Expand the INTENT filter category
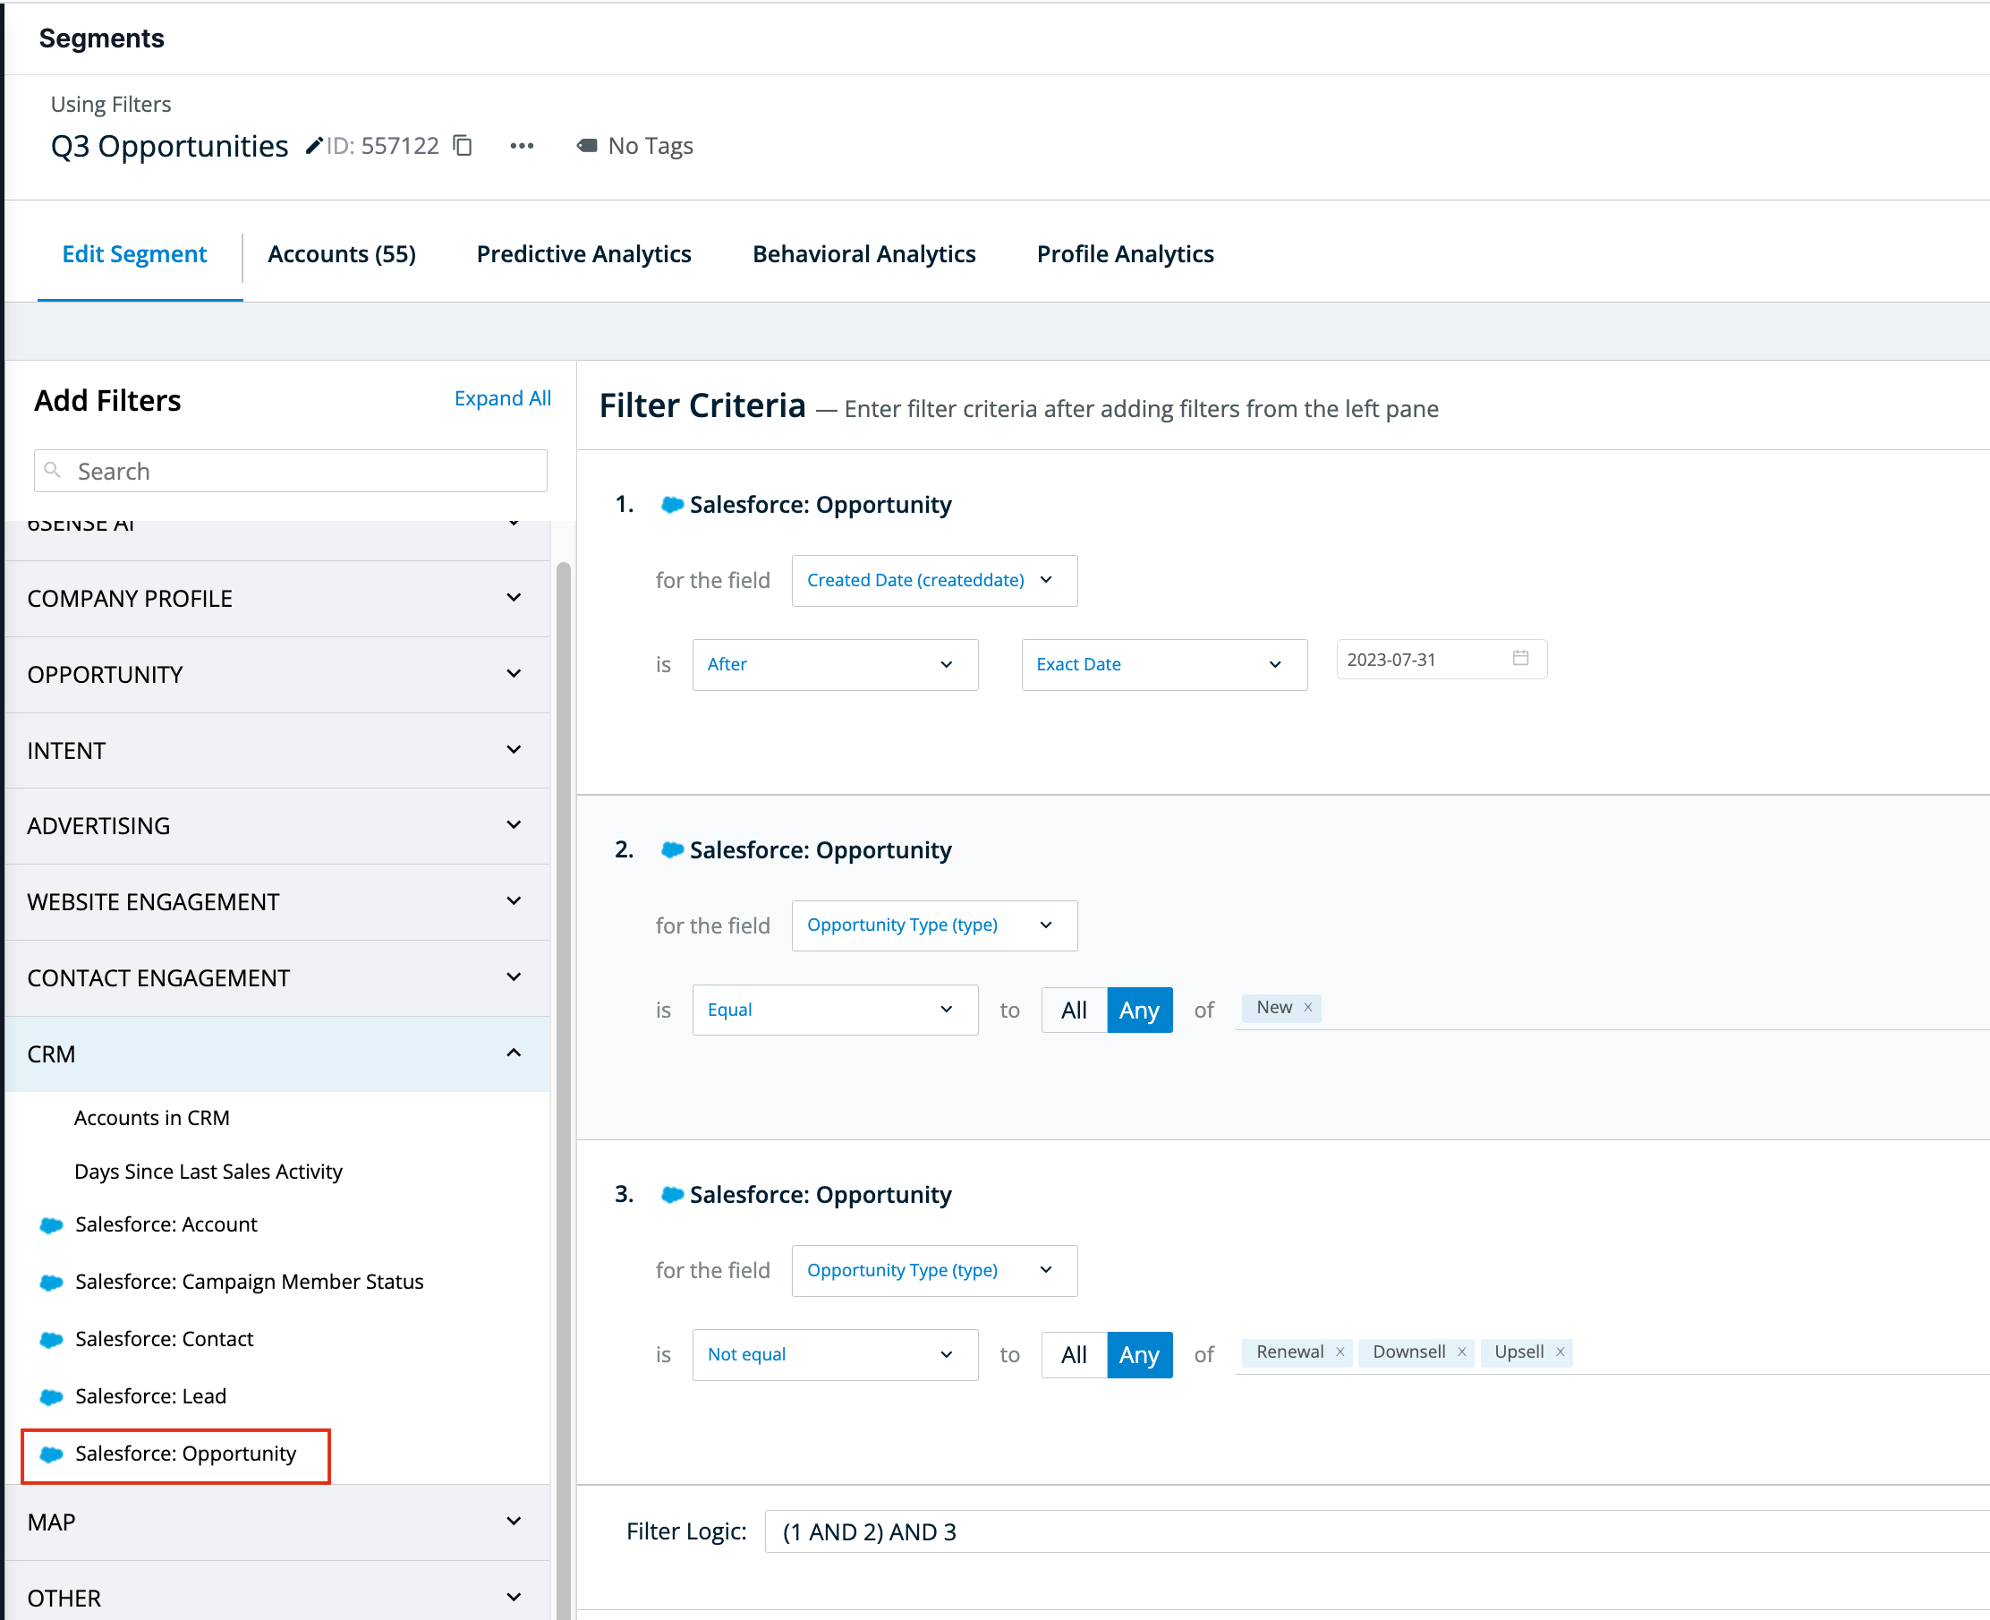This screenshot has width=1990, height=1620. 277,750
